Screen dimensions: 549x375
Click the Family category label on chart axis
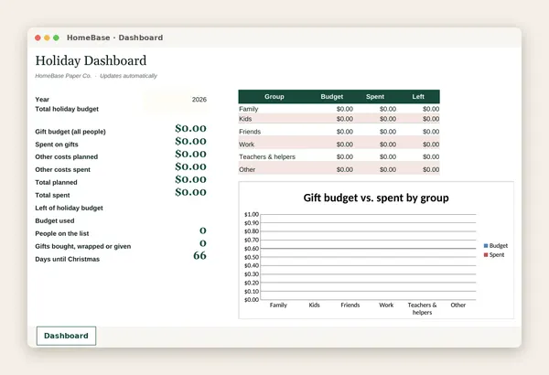point(278,305)
